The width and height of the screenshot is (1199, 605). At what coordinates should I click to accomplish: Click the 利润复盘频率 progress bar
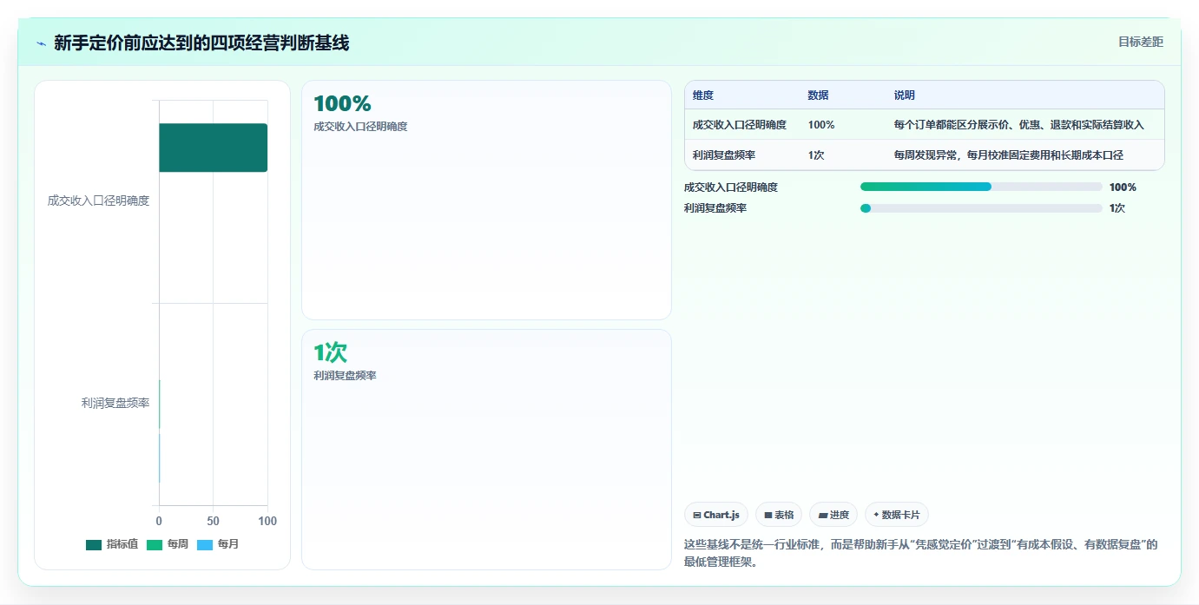click(981, 208)
